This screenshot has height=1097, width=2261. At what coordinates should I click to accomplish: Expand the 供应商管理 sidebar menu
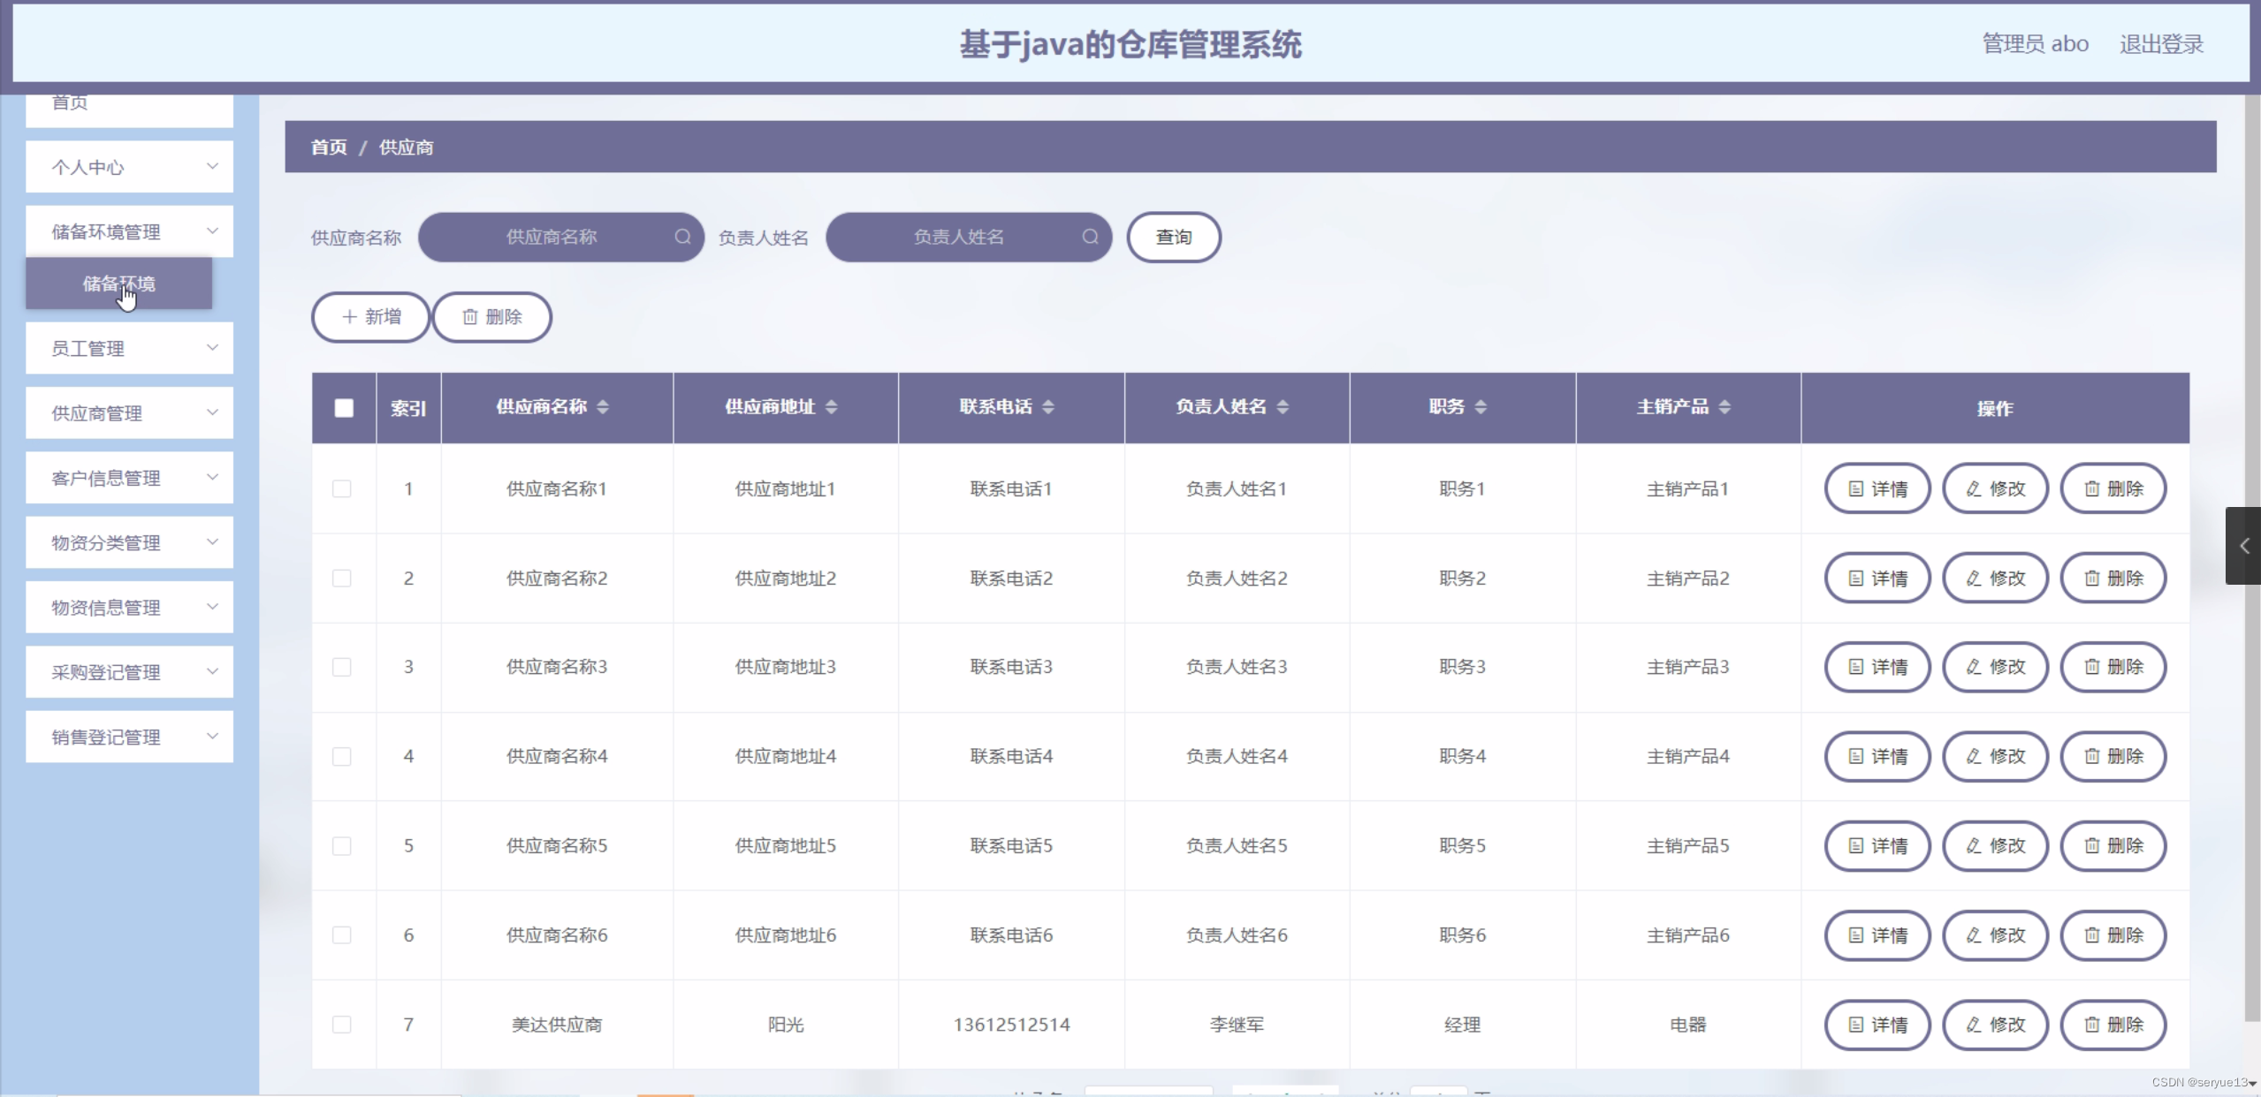coord(128,412)
